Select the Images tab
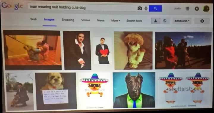214x113 pixels. pos(49,20)
